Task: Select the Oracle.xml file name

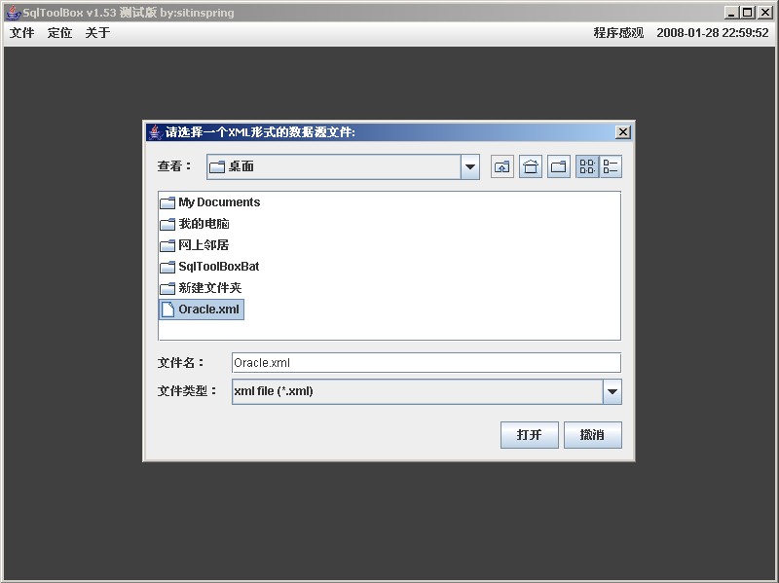Action: [x=208, y=310]
